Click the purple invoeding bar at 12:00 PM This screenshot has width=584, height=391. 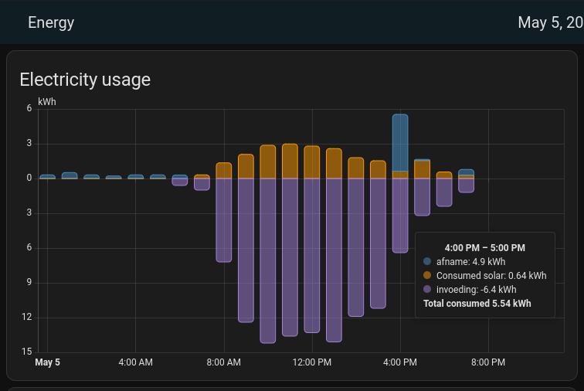pos(312,255)
